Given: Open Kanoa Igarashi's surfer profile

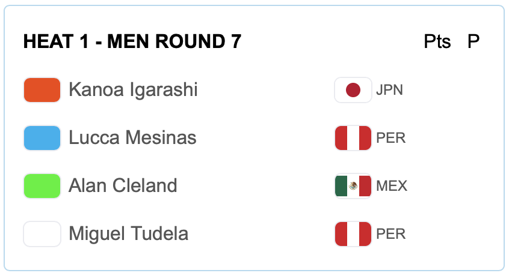Looking at the screenshot, I should 133,90.
